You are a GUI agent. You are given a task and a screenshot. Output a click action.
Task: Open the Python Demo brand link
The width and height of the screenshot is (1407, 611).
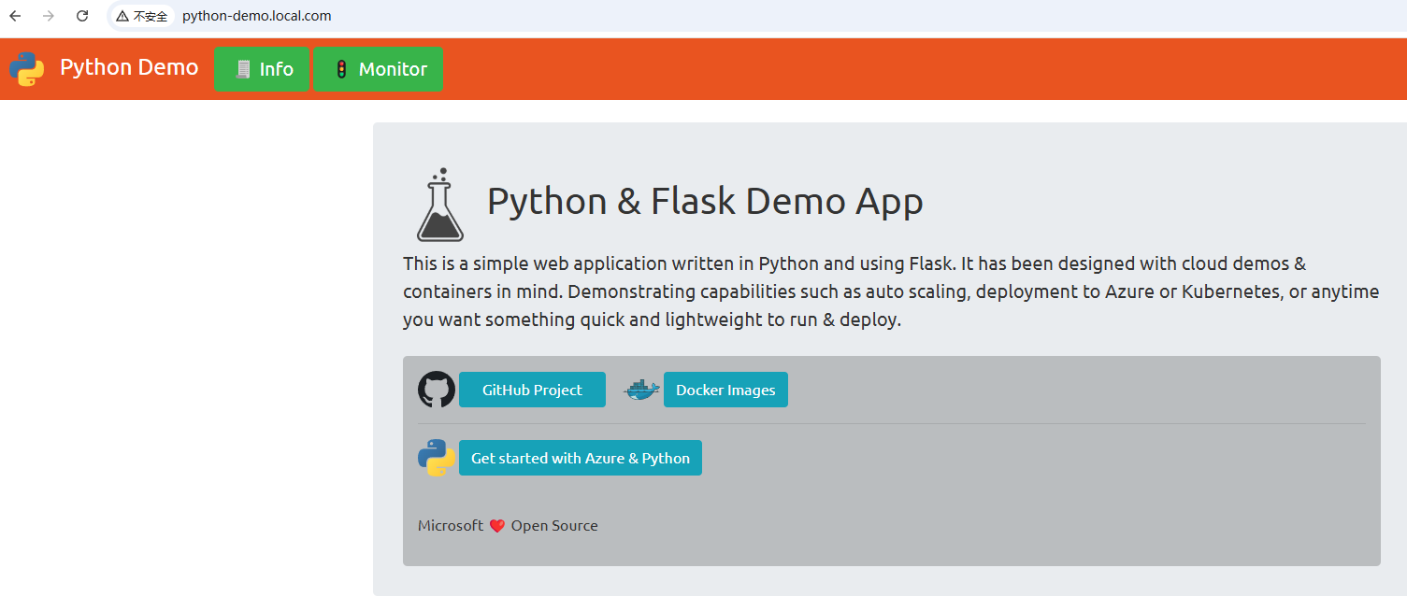click(x=129, y=67)
